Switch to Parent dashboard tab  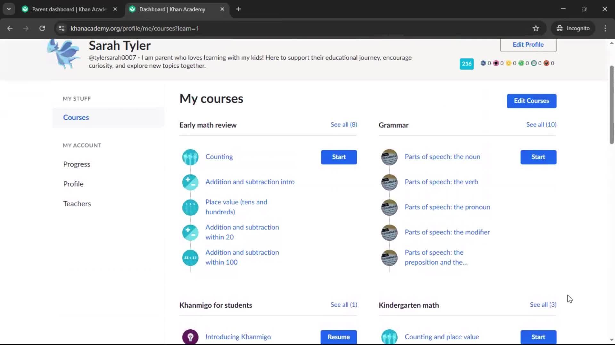tap(70, 9)
